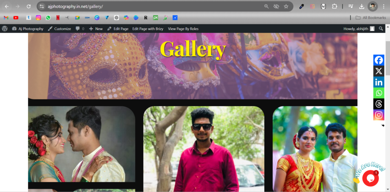
Task: Open the Google Meet bookmark
Action: 77,17
